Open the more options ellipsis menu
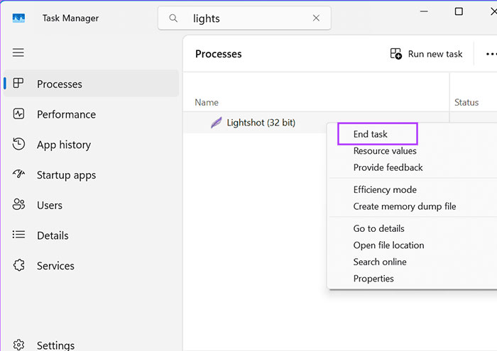Image resolution: width=497 pixels, height=351 pixels. [x=490, y=54]
